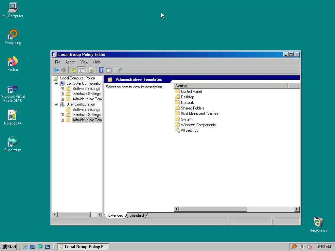Click the 8:53 AM clock
The height and width of the screenshot is (251, 335).
point(324,247)
